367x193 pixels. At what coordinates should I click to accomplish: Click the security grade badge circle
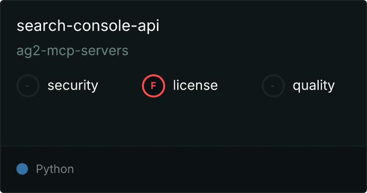pyautogui.click(x=28, y=86)
